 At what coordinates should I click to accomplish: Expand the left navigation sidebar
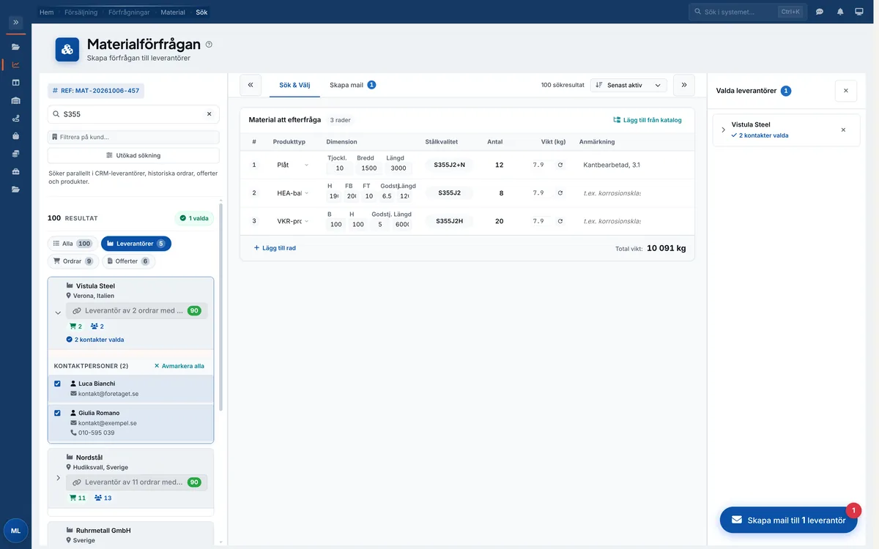[15, 23]
